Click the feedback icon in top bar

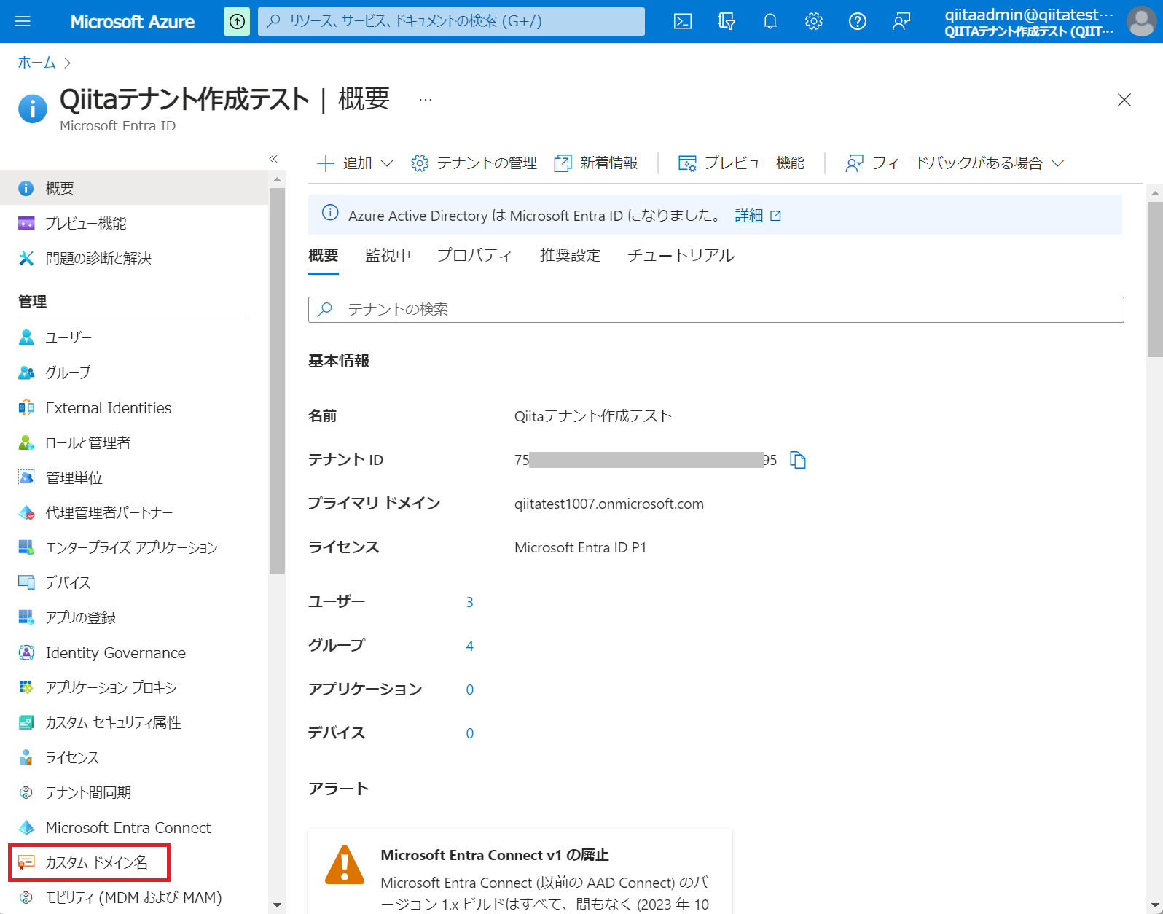(x=901, y=21)
